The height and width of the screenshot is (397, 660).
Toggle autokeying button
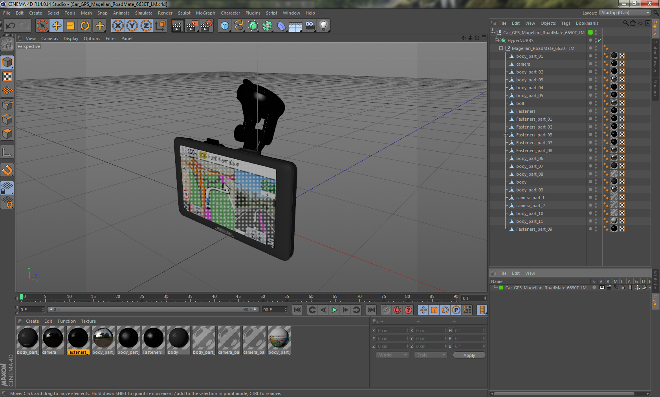point(397,310)
